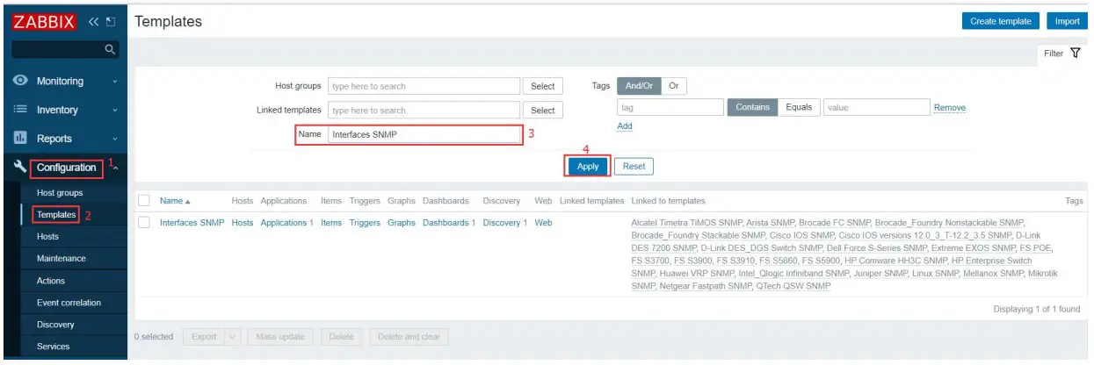
Task: Toggle the Filter tab
Action: (x=1062, y=54)
